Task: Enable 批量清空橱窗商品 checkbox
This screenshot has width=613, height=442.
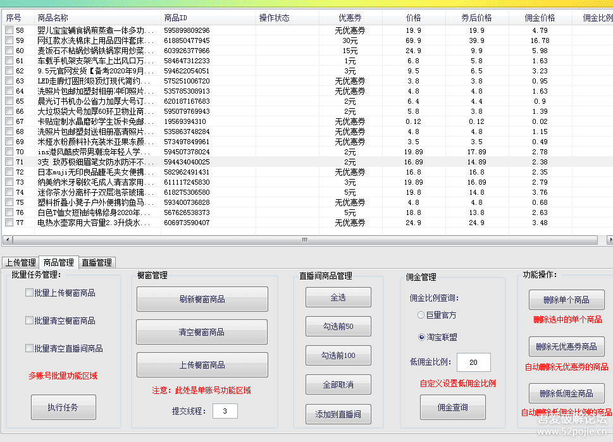Action: [x=29, y=321]
